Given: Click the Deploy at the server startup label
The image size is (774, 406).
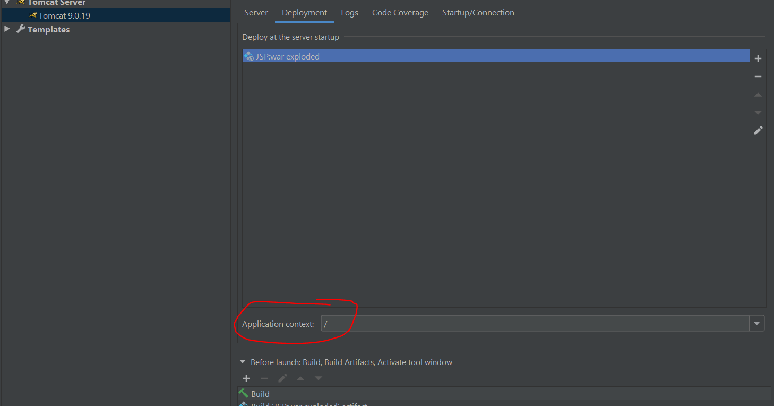Looking at the screenshot, I should [290, 37].
